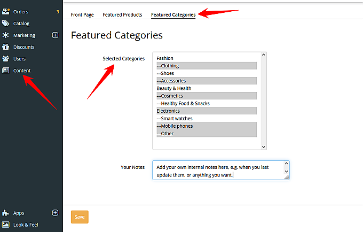Click notes textarea scroll up arrow
Viewport: 363px width, 232px height.
[286, 164]
